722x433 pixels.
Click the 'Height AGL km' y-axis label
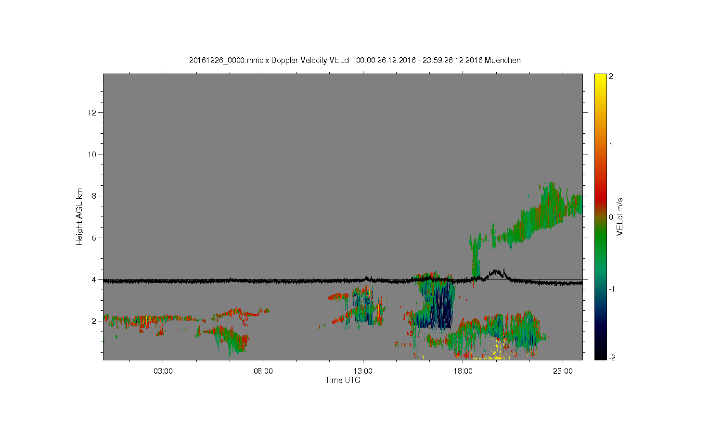(x=79, y=216)
